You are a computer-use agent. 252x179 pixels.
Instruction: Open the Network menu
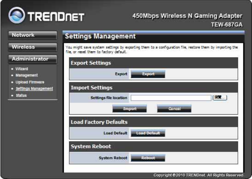pos(32,35)
